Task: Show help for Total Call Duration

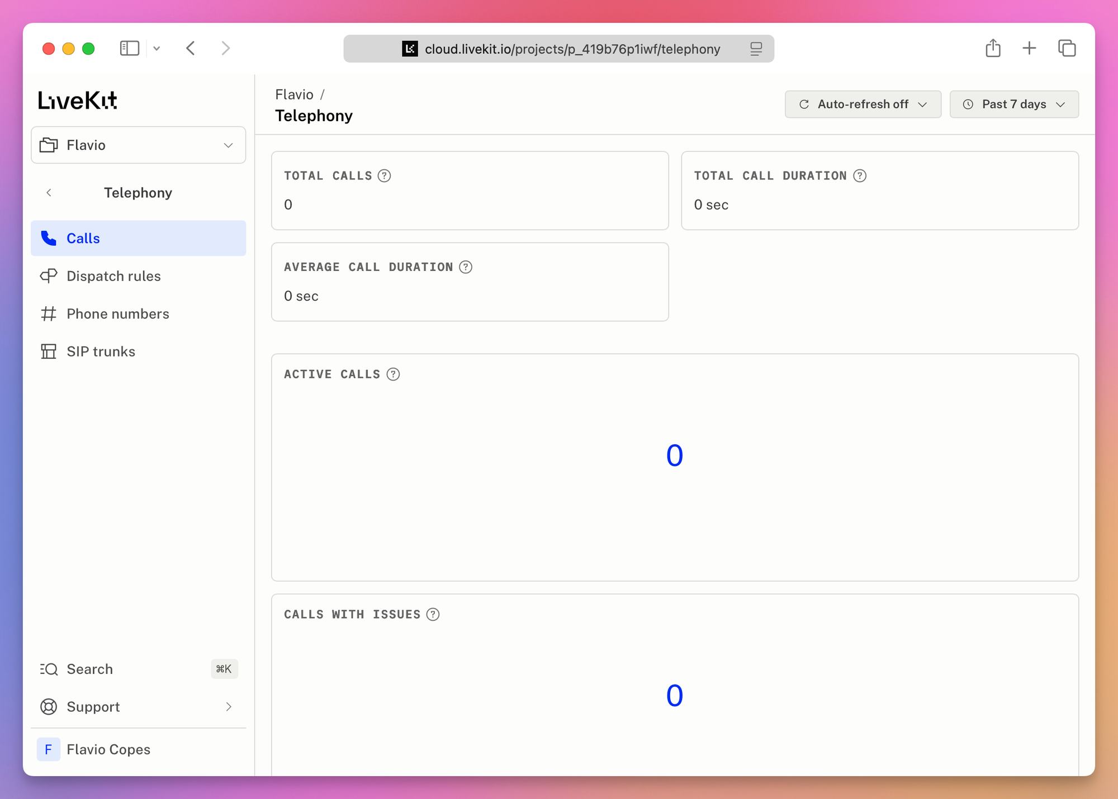Action: point(860,176)
